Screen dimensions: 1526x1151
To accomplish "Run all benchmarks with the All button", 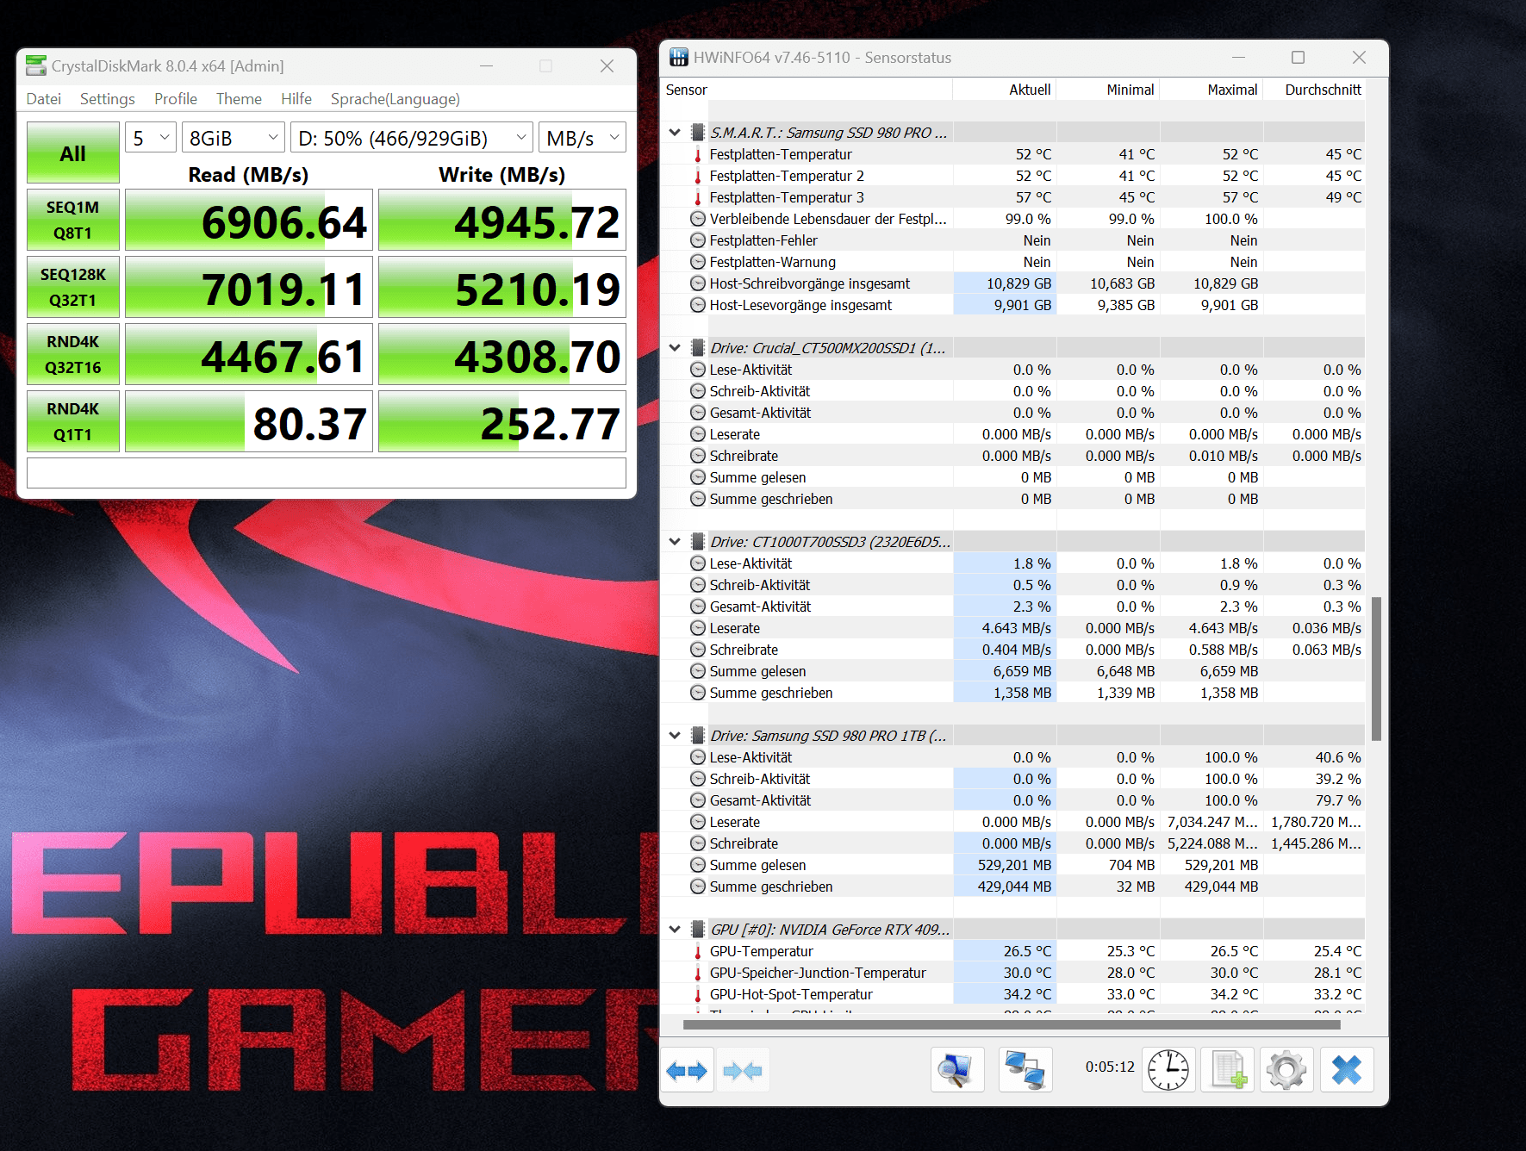I will (x=73, y=152).
